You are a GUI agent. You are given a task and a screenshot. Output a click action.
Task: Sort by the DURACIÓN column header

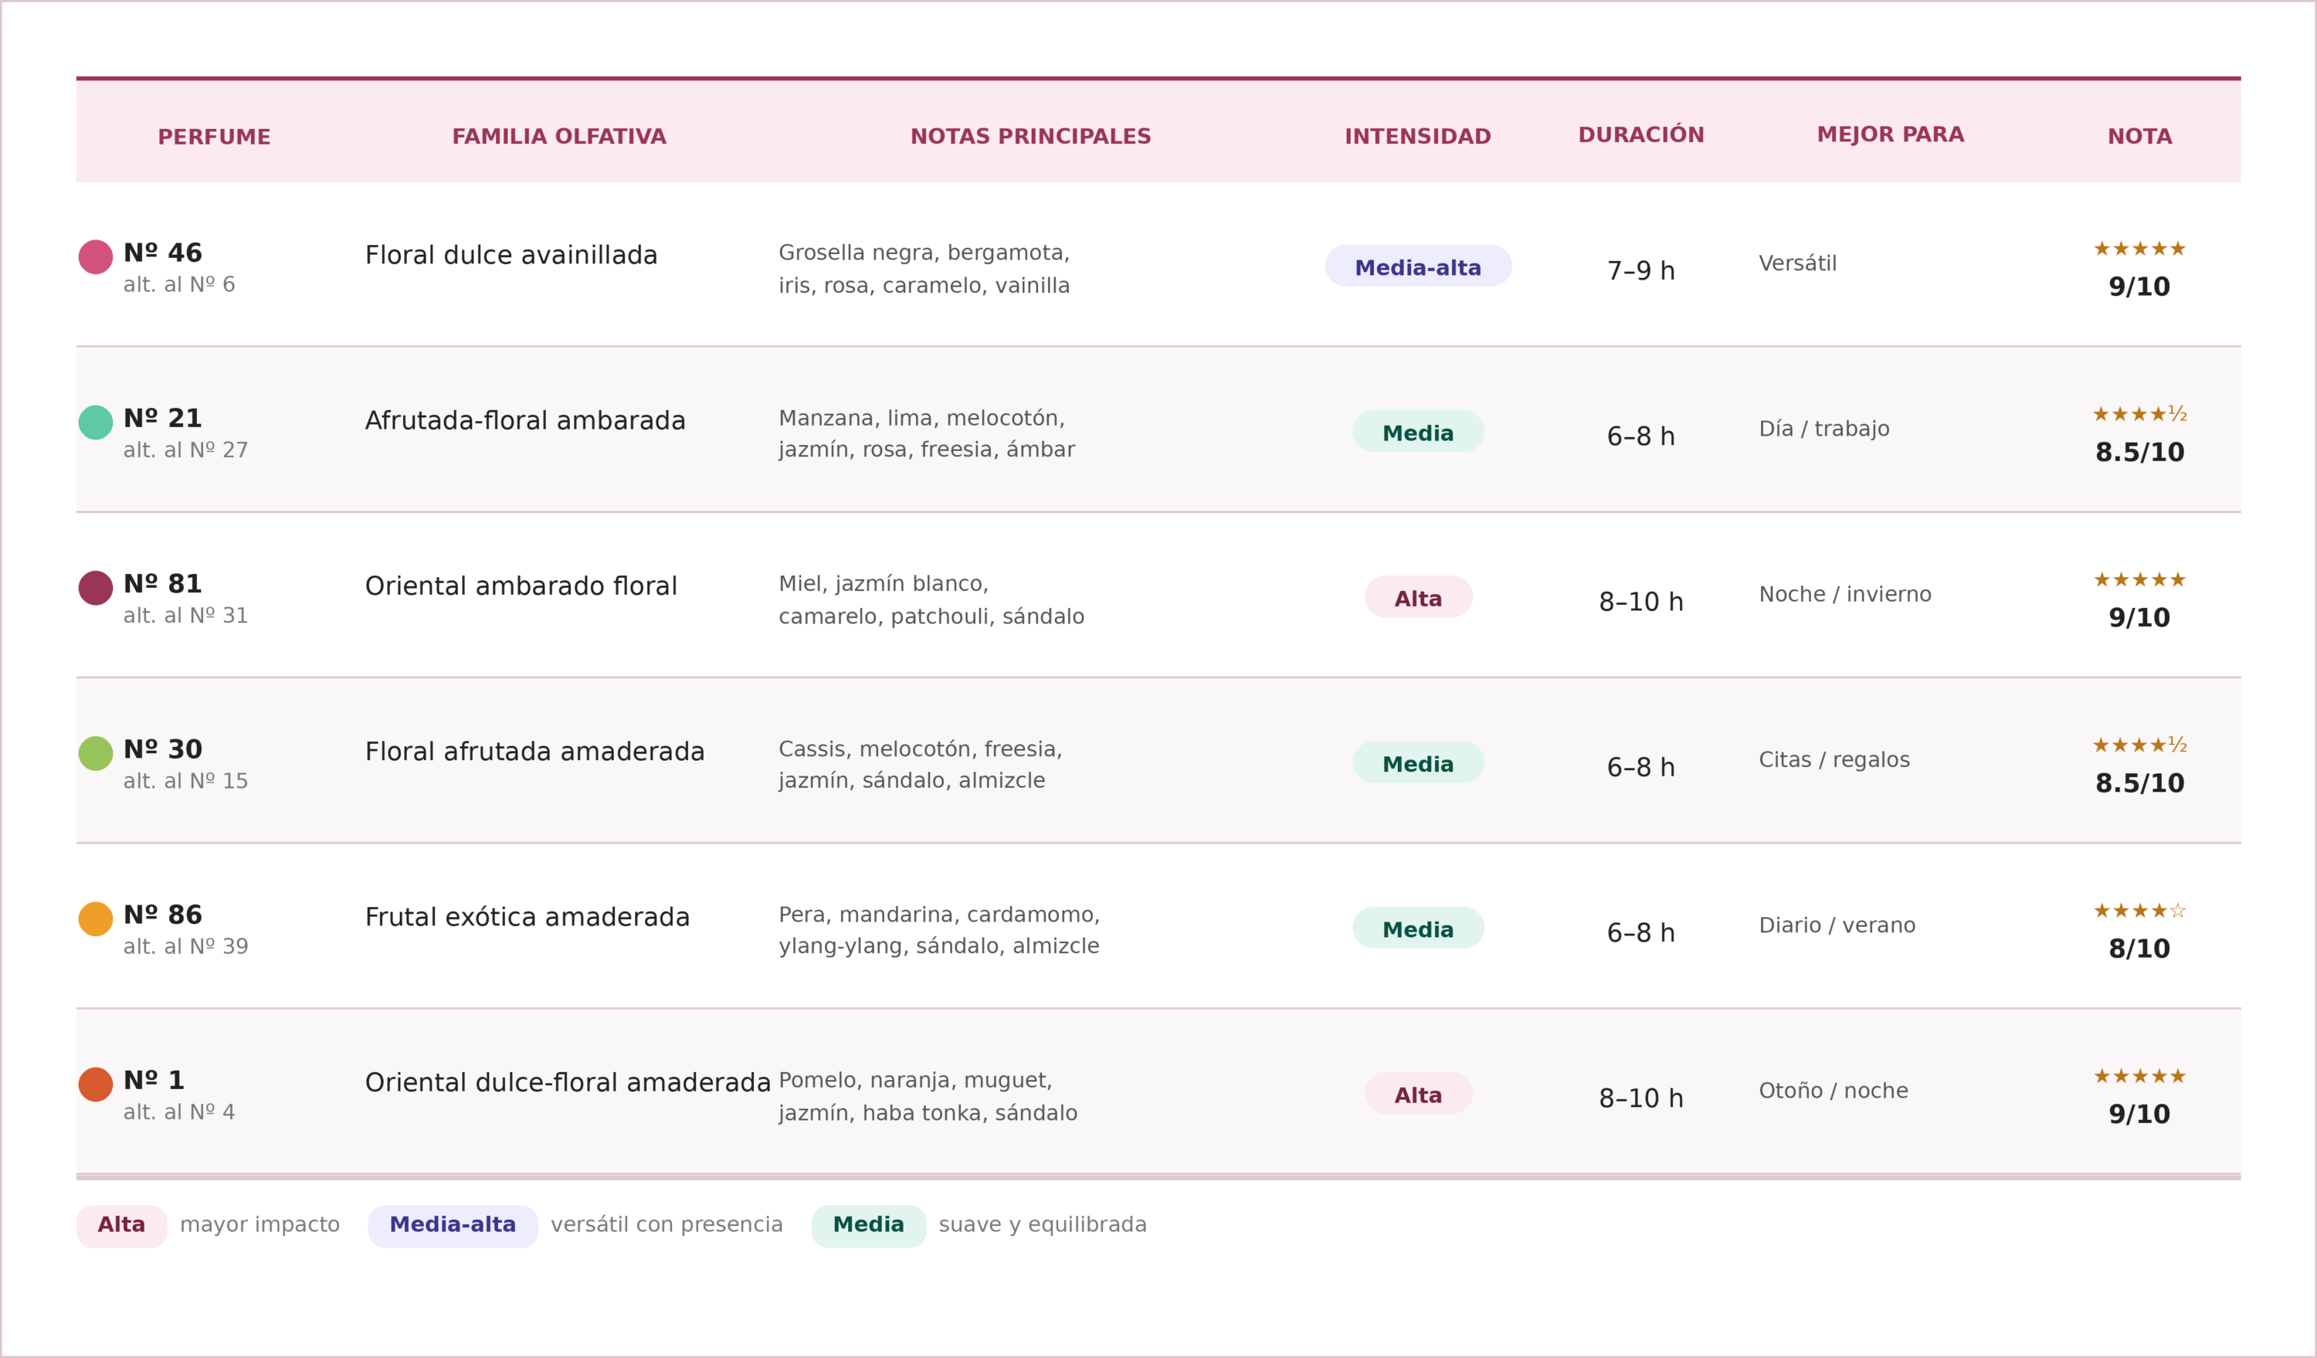(1641, 135)
